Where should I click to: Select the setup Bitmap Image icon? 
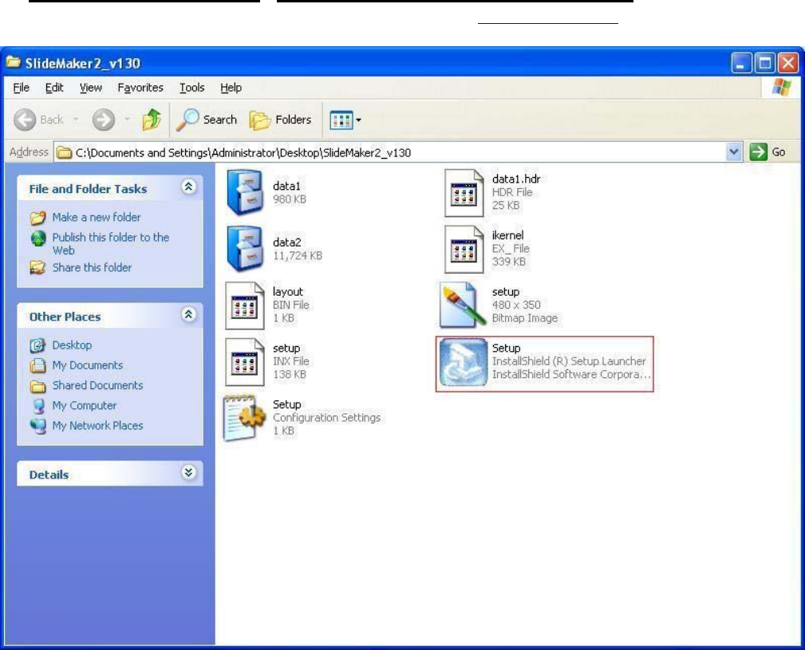pyautogui.click(x=463, y=305)
